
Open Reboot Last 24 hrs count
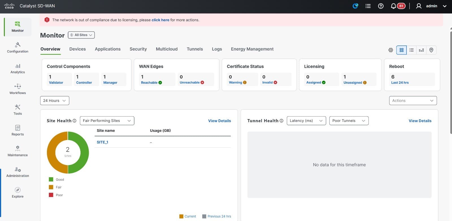point(412,79)
